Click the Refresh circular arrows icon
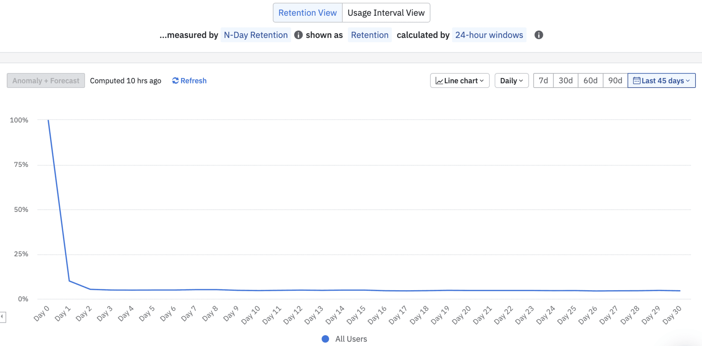Image resolution: width=702 pixels, height=346 pixels. pos(175,81)
